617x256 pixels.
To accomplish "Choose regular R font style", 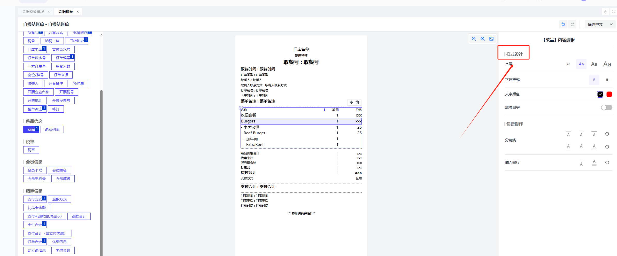I will (x=594, y=80).
